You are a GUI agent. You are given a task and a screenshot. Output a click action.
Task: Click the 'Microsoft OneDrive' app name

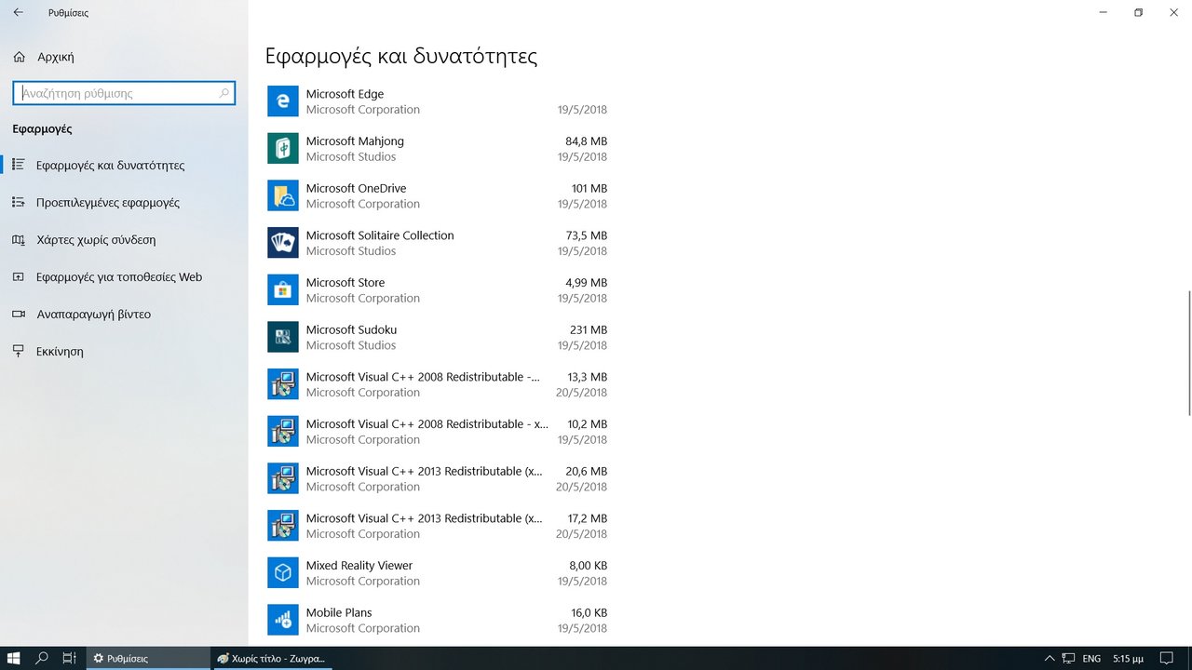pos(356,188)
